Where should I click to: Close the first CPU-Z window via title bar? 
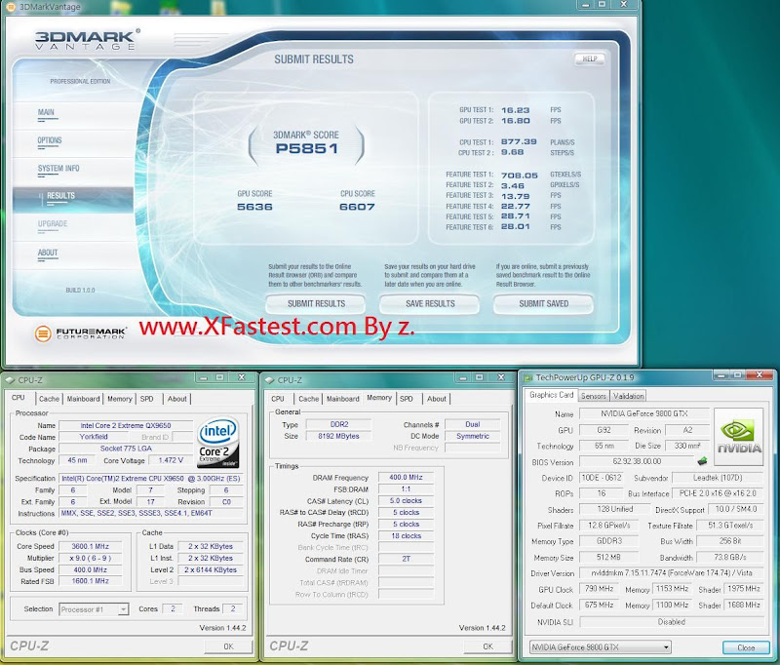tap(241, 377)
